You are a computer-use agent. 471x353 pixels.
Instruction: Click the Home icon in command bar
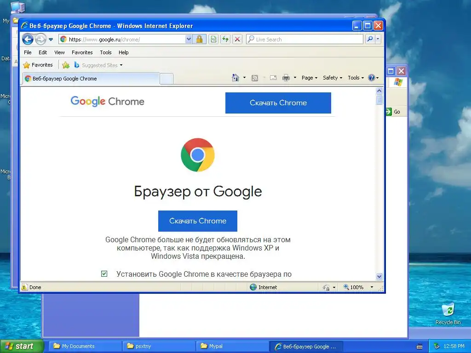click(x=235, y=78)
